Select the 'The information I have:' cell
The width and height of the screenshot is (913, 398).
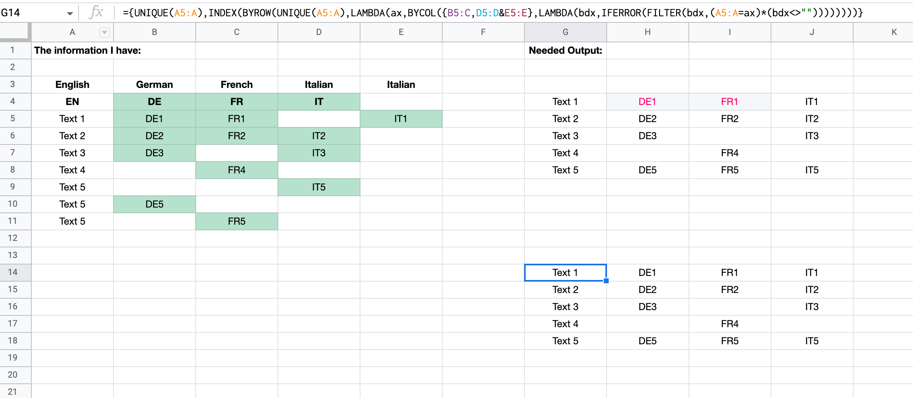coord(72,50)
